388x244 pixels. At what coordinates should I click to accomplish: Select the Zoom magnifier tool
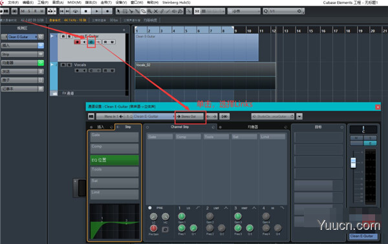[x=150, y=11]
